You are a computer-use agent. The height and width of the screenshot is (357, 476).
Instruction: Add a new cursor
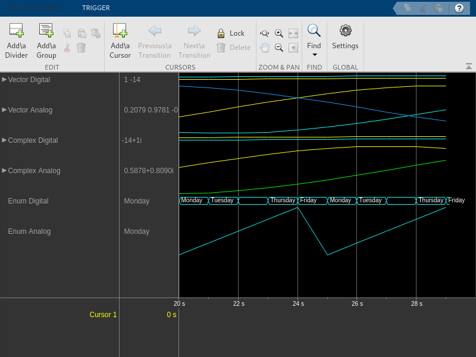click(120, 40)
